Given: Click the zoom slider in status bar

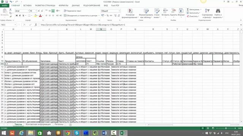Looking at the screenshot, I should click(x=226, y=128).
